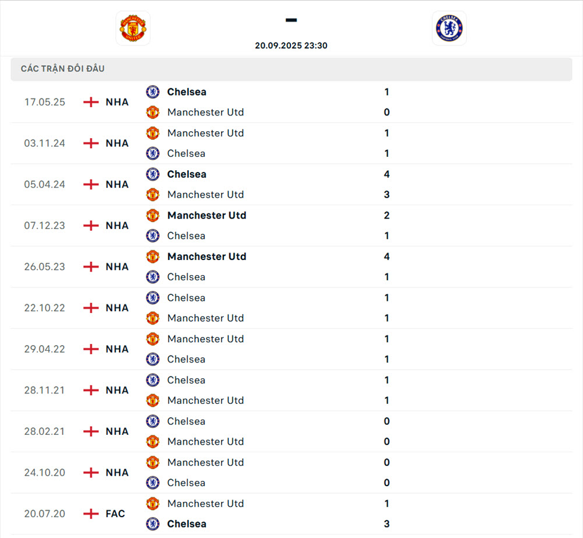Image resolution: width=583 pixels, height=538 pixels.
Task: Click the England flag beside the 28.02.21 fixture
Action: [x=91, y=431]
